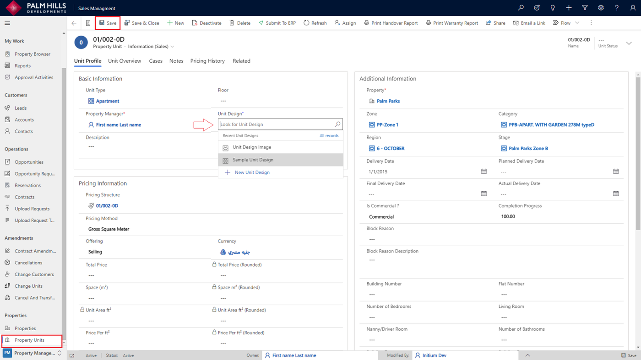Screen dimensions: 641x360
Task: Toggle the hamburger navigation menu
Action: [7, 23]
